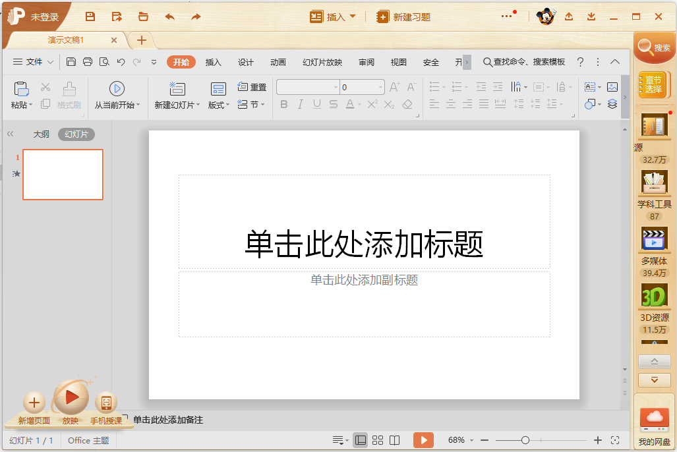The width and height of the screenshot is (677, 452).
Task: Open the 版式 layout dropdown
Action: tap(218, 104)
